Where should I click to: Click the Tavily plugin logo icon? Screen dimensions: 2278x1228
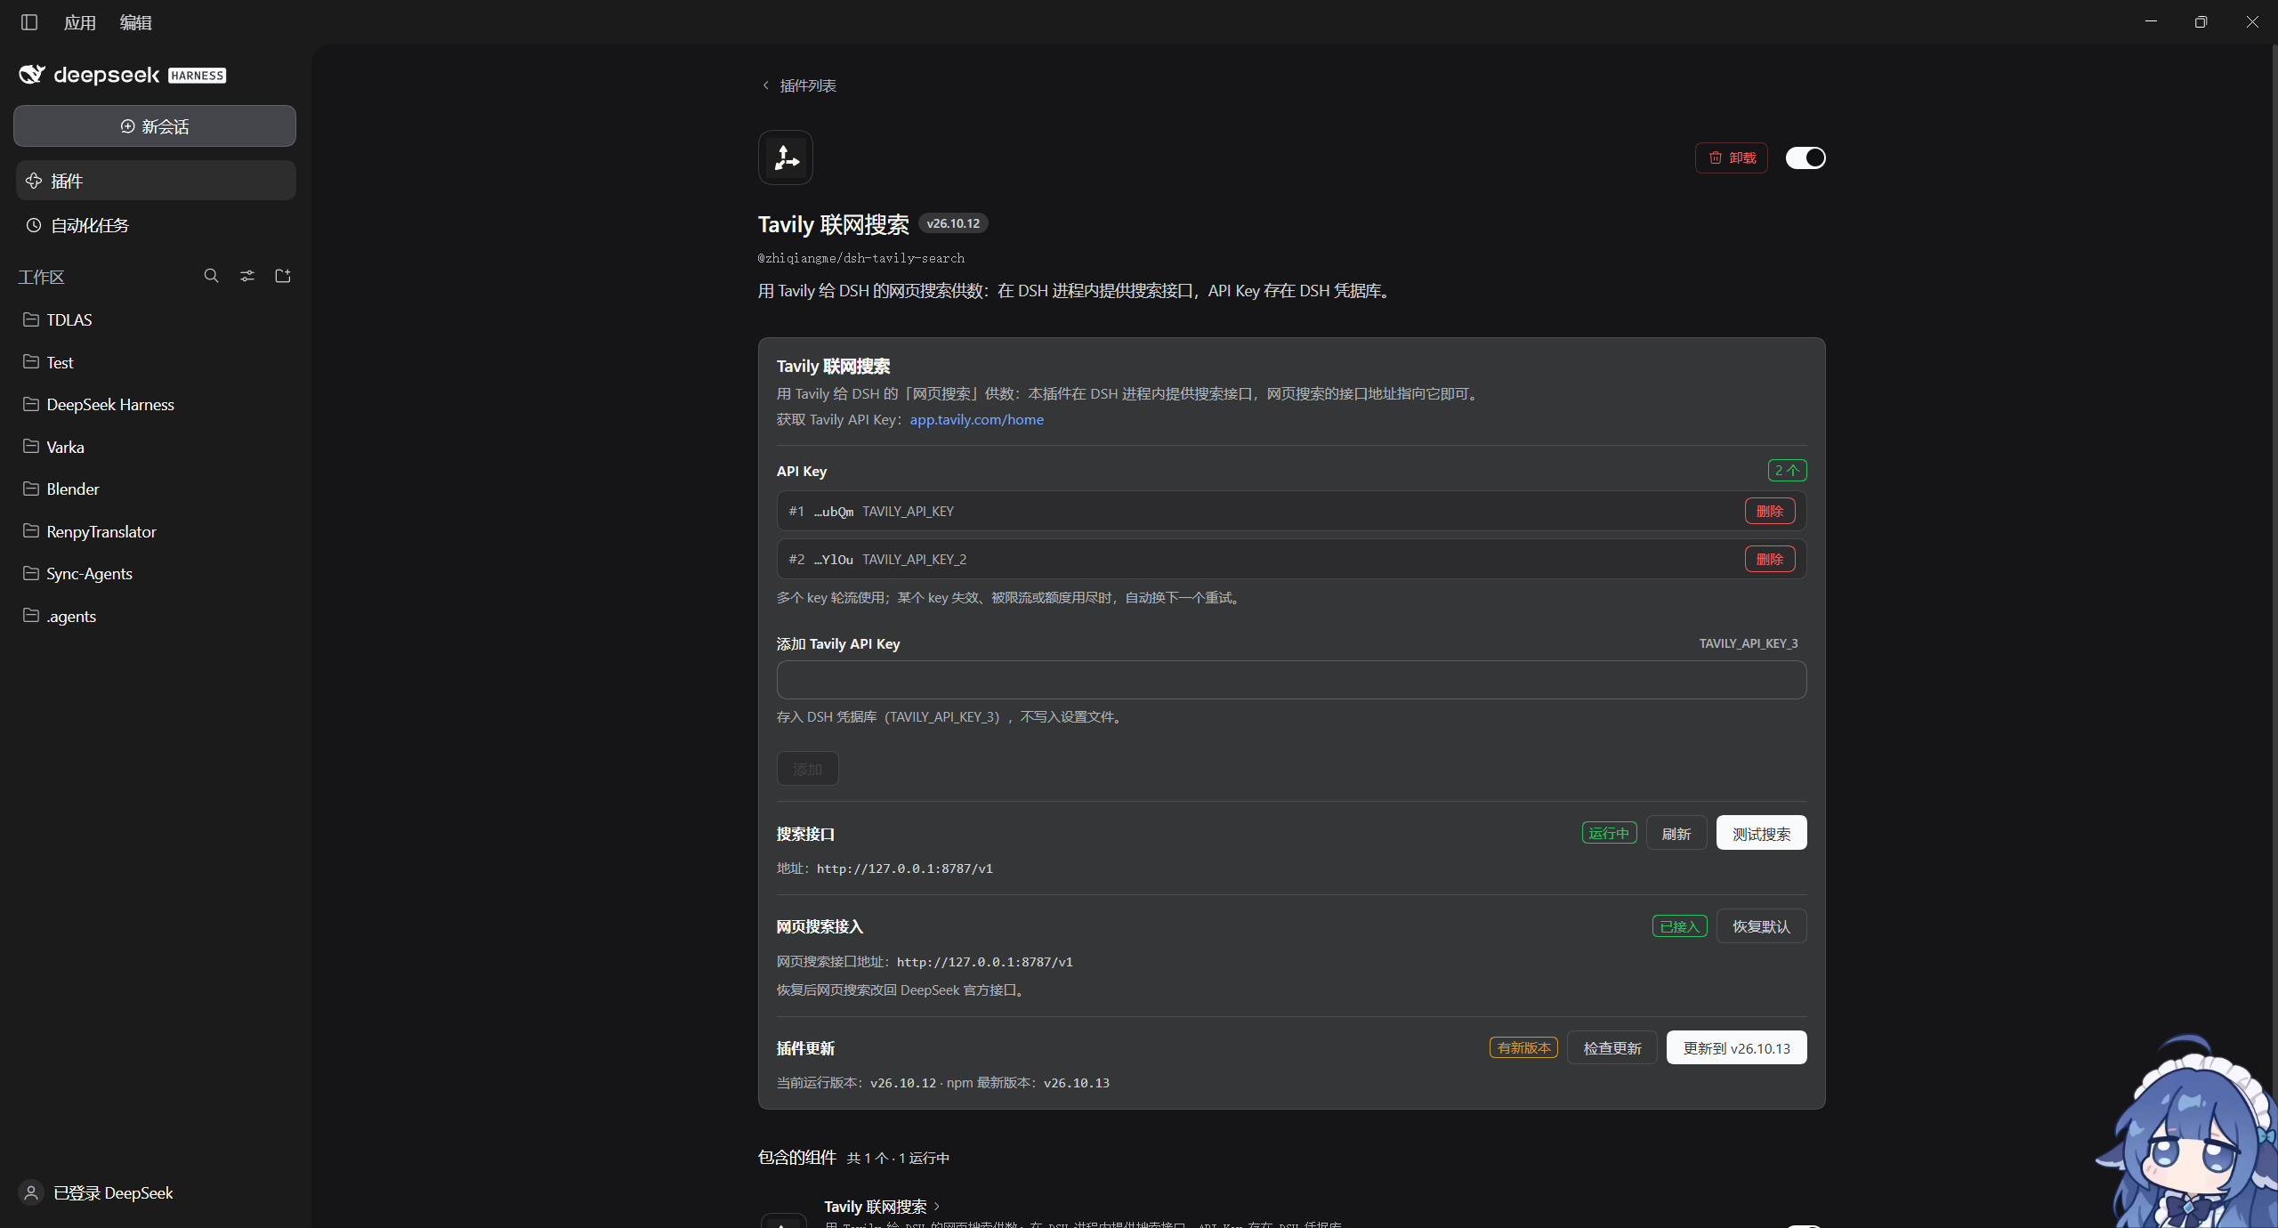pyautogui.click(x=786, y=158)
